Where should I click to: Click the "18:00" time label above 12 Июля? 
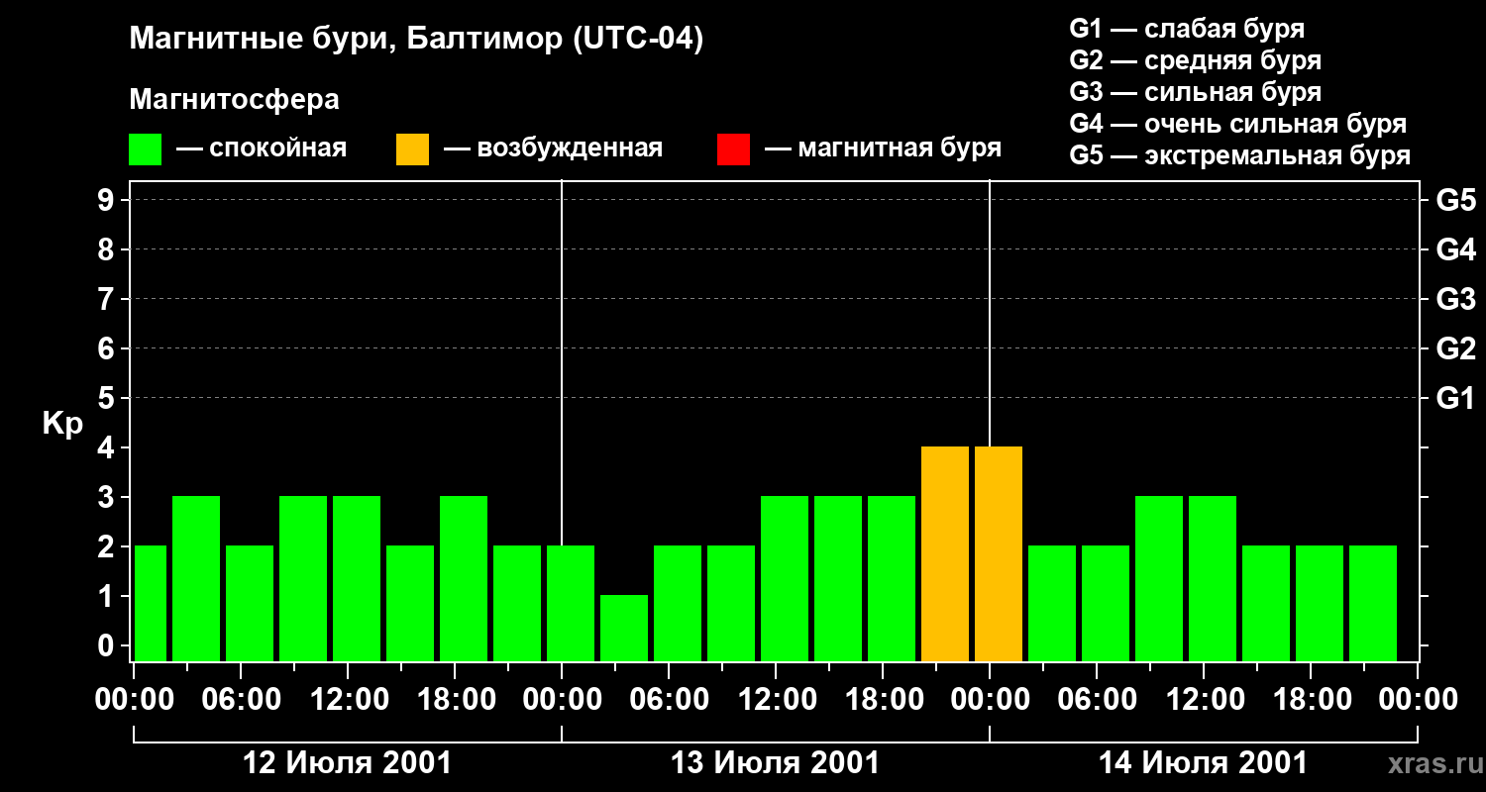click(x=455, y=700)
